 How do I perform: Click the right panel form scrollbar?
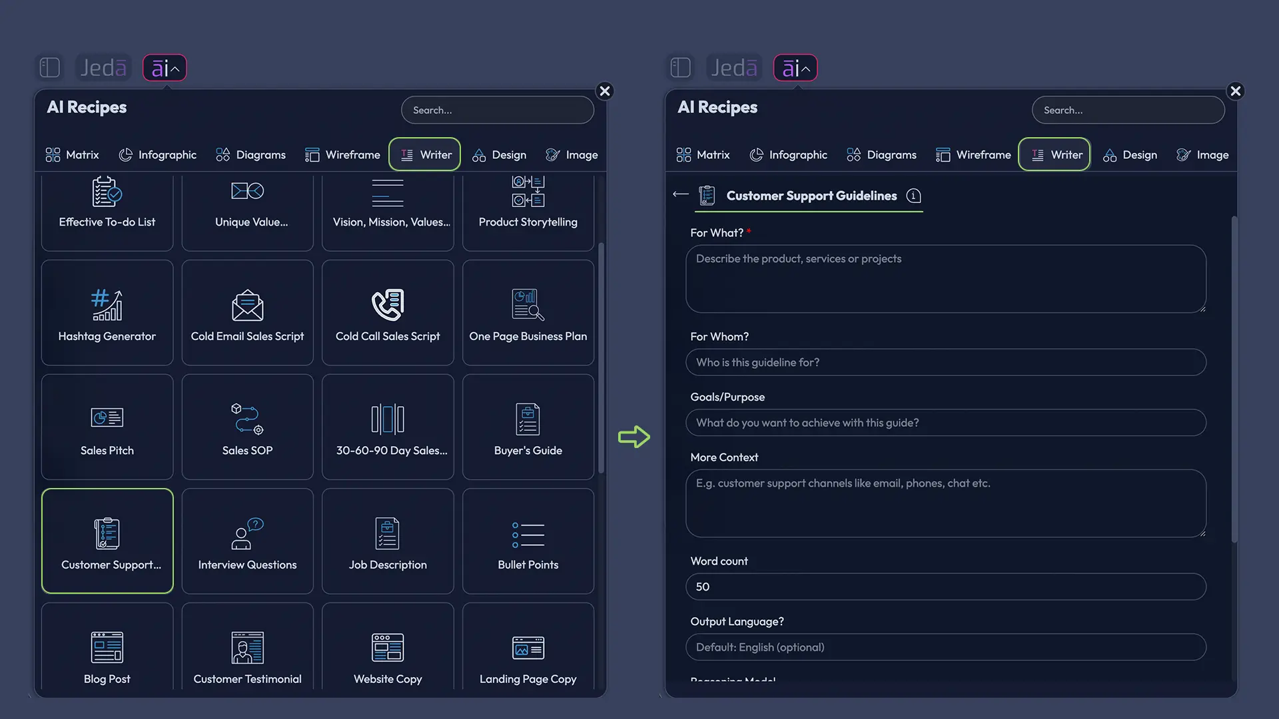pyautogui.click(x=1234, y=379)
